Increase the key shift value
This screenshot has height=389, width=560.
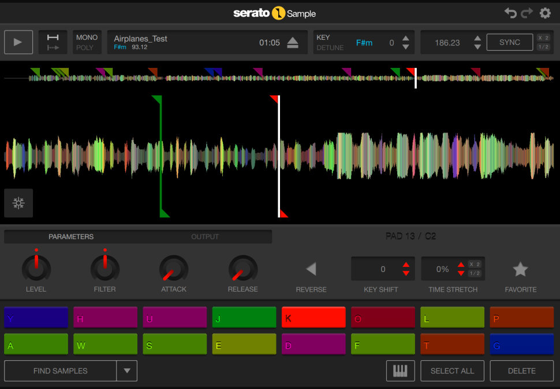point(406,265)
